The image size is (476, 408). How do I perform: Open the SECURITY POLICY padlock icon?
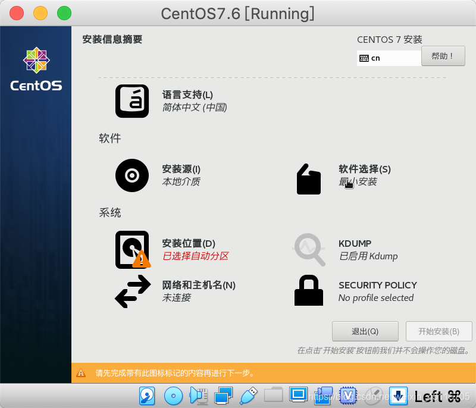click(309, 290)
